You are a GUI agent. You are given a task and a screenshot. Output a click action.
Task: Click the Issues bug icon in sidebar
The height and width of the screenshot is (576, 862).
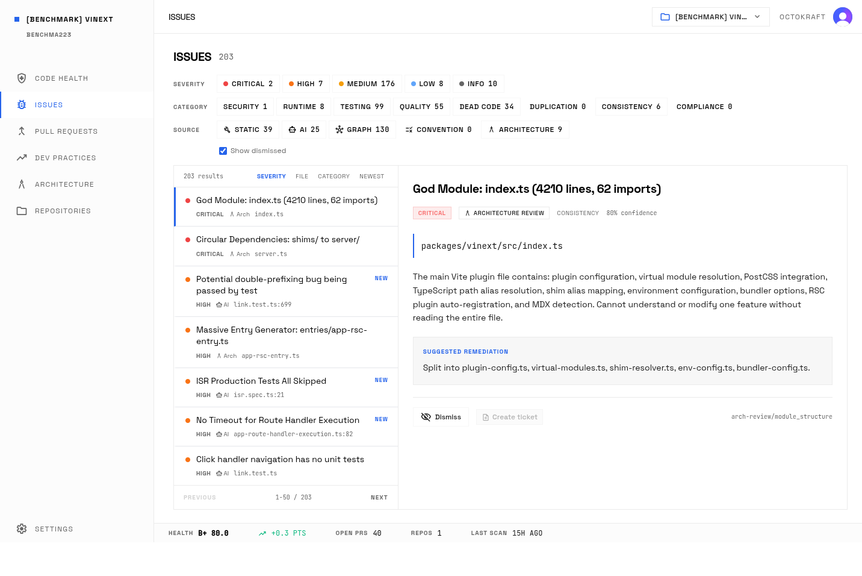tap(22, 105)
